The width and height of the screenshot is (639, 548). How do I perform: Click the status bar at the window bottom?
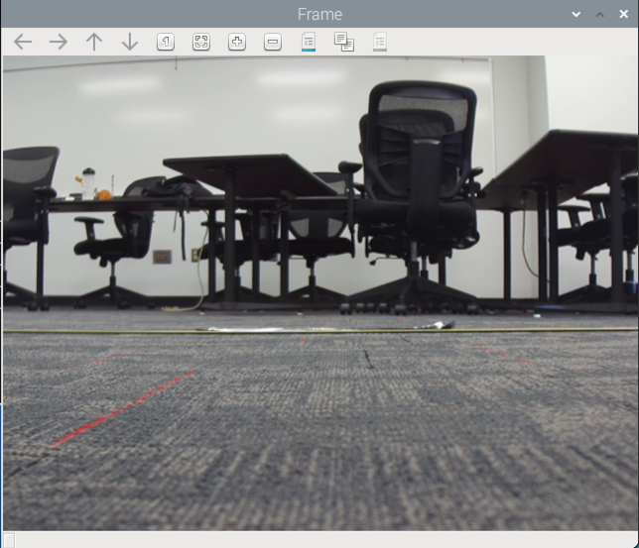click(319, 539)
